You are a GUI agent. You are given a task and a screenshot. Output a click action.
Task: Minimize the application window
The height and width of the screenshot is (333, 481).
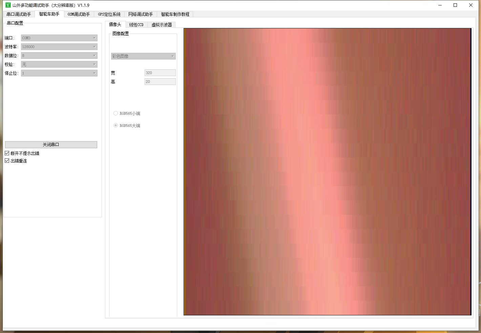click(x=440, y=5)
